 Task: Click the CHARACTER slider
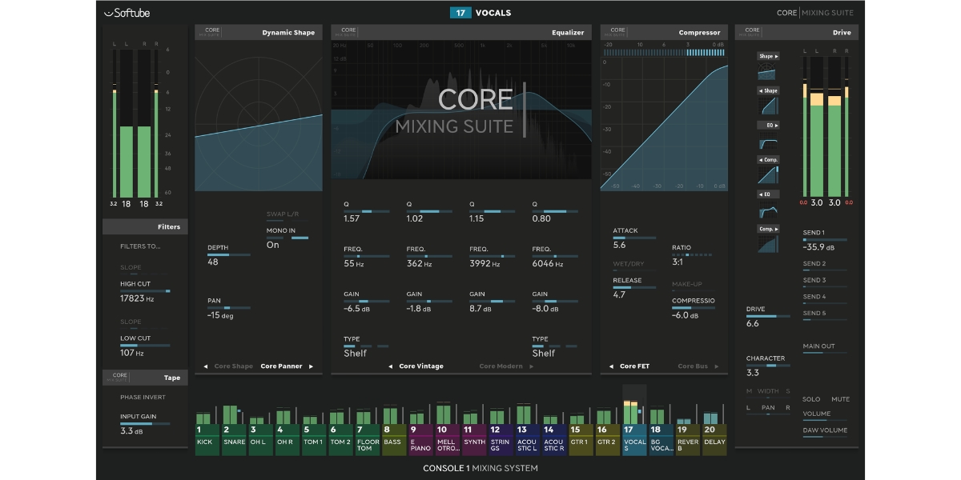(768, 366)
